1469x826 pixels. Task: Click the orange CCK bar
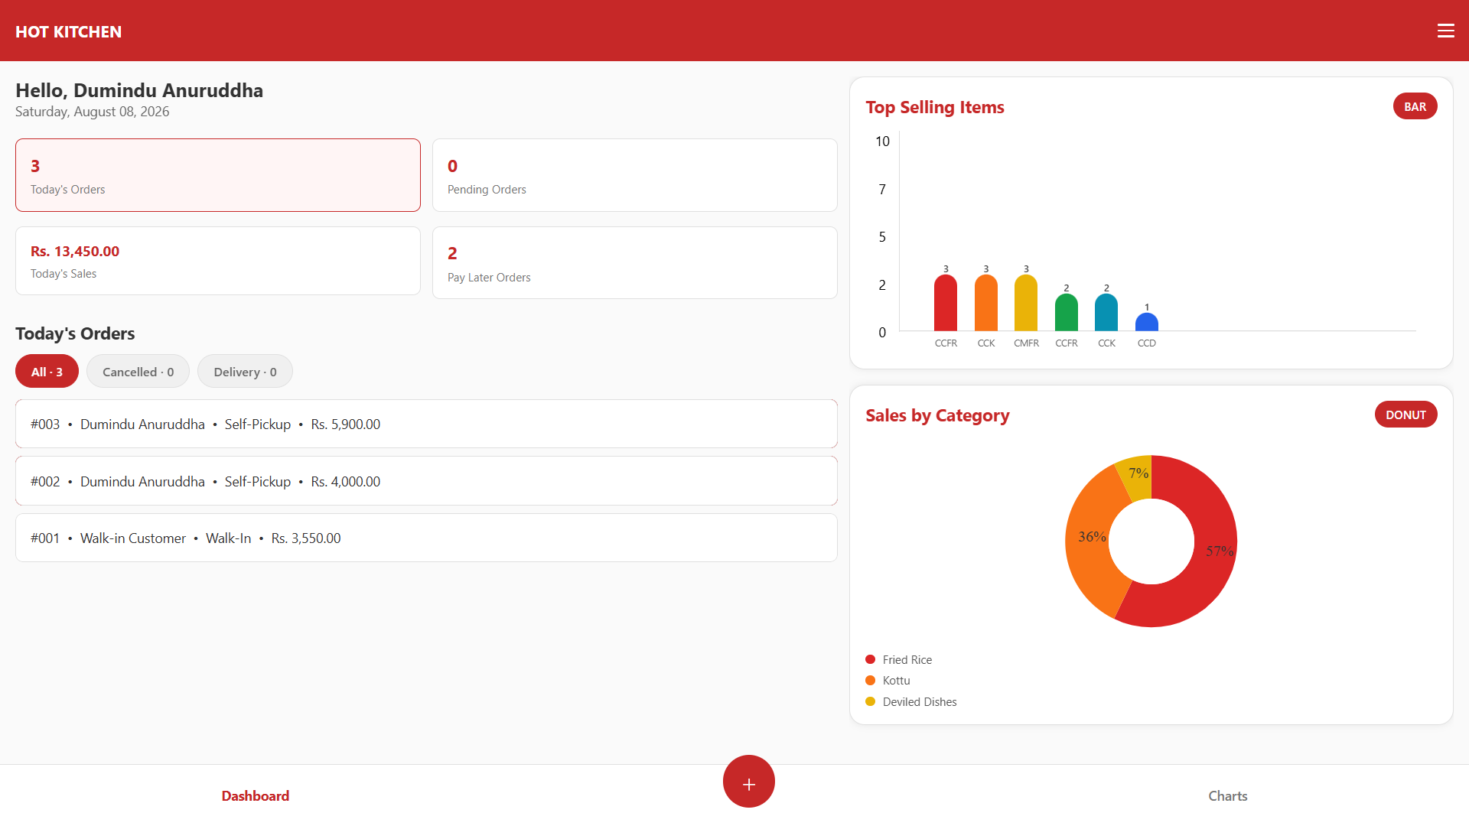coord(986,303)
